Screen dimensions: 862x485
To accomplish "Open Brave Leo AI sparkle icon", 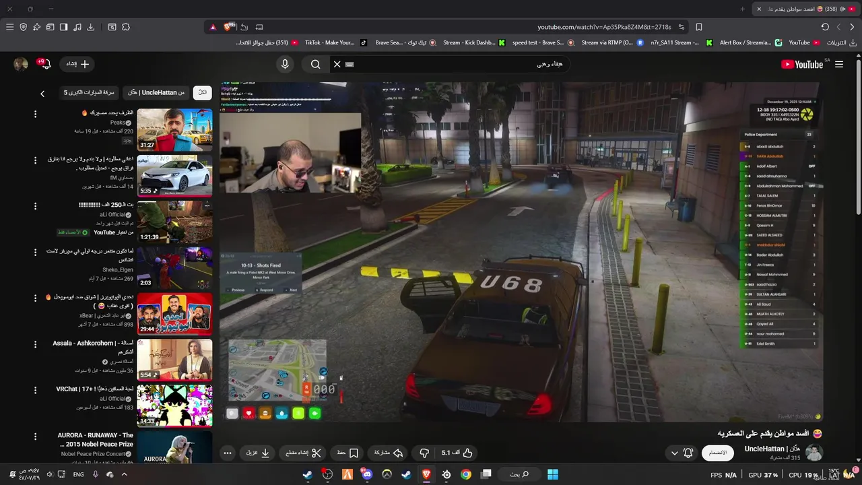I will (x=37, y=27).
